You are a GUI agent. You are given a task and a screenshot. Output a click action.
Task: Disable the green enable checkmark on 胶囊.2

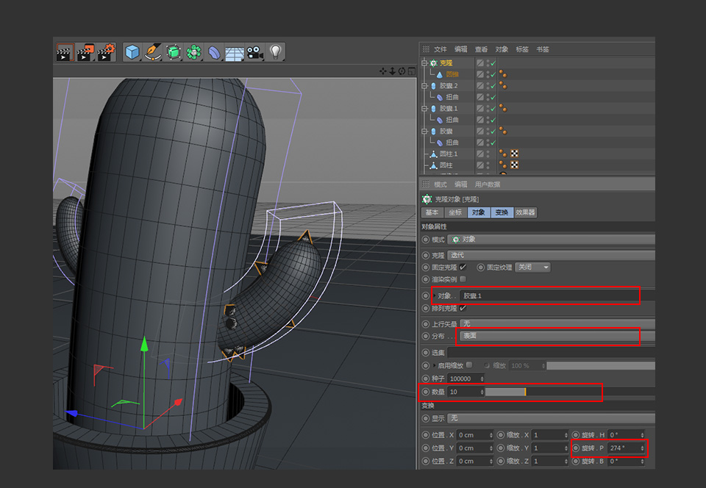click(x=492, y=85)
